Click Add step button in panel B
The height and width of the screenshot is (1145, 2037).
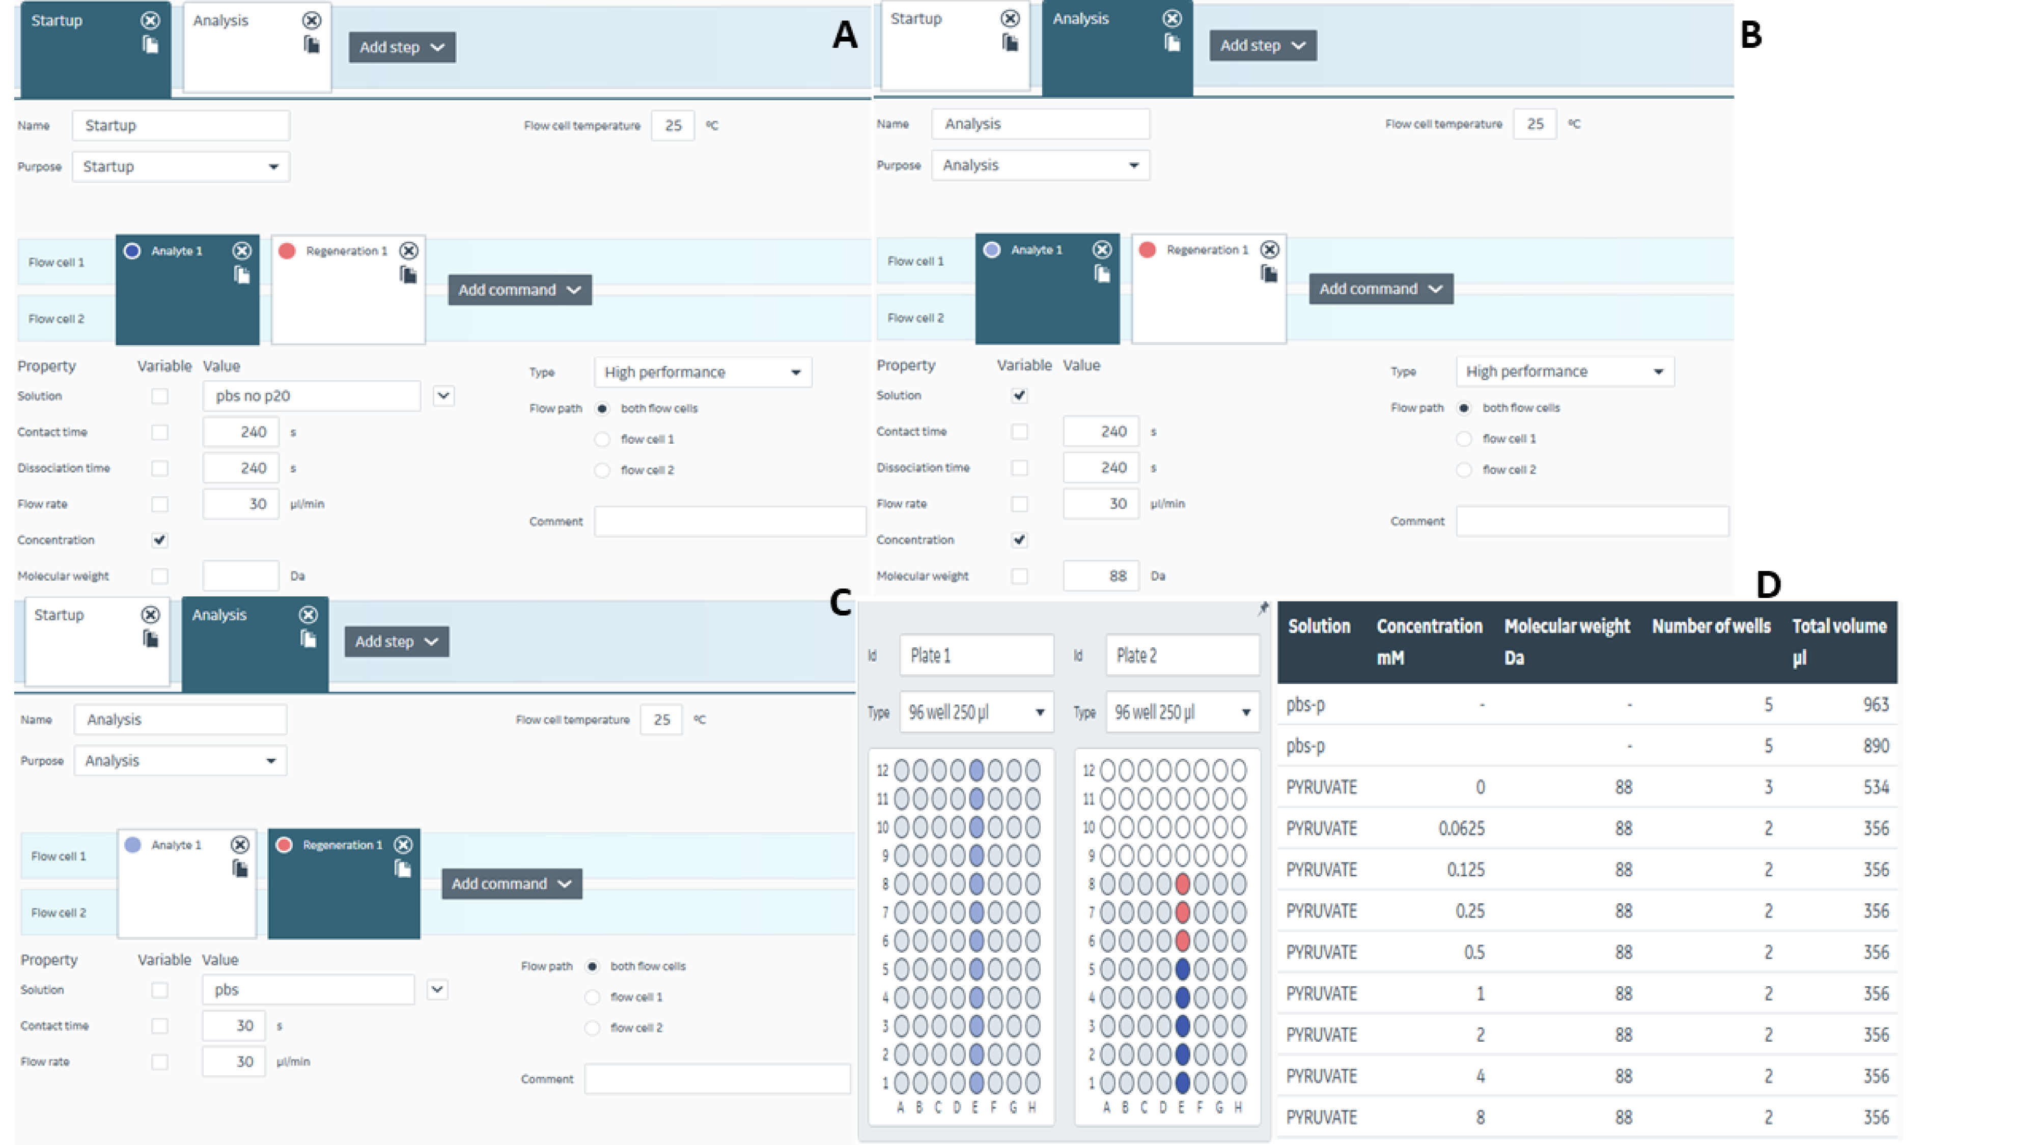coord(1262,45)
